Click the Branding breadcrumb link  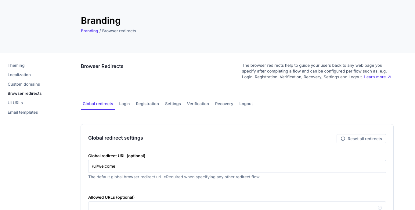pyautogui.click(x=89, y=31)
